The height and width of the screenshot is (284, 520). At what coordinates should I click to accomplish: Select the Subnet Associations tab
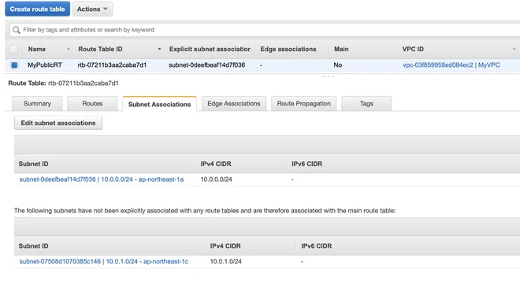159,104
